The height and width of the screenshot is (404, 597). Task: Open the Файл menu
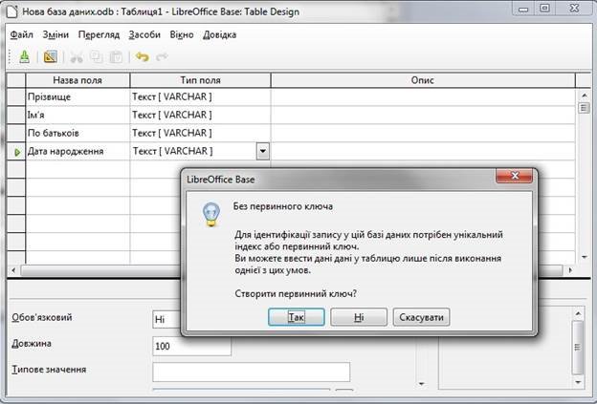tap(21, 35)
